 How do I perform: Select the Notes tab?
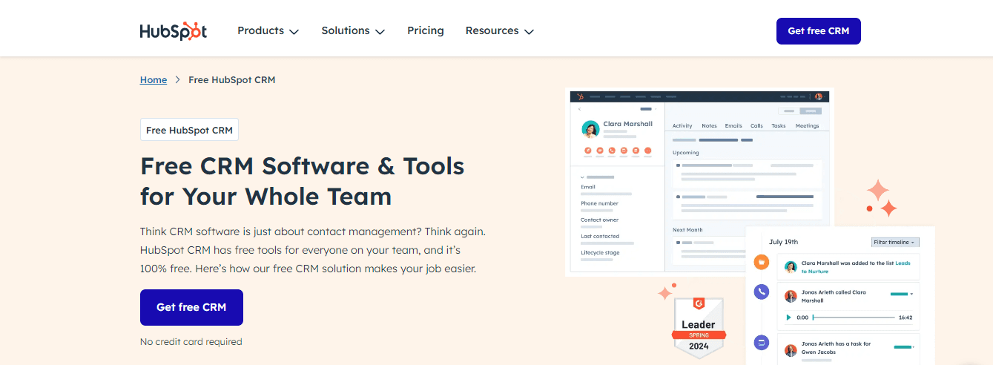pyautogui.click(x=709, y=126)
